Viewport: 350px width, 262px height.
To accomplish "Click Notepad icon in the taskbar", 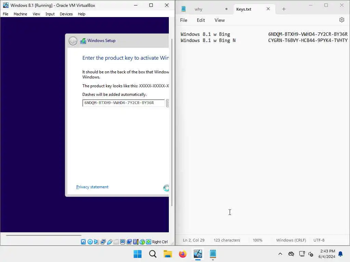I will click(x=213, y=254).
